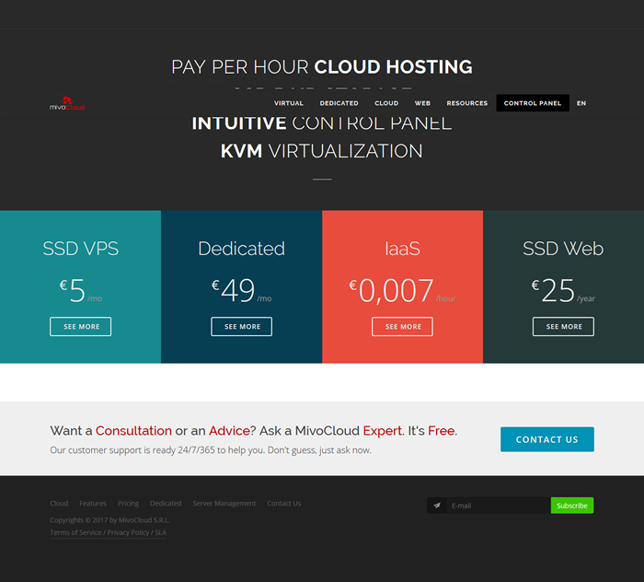Viewport: 644px width, 582px height.
Task: Select Cloud in the top navigation
Action: 386,103
